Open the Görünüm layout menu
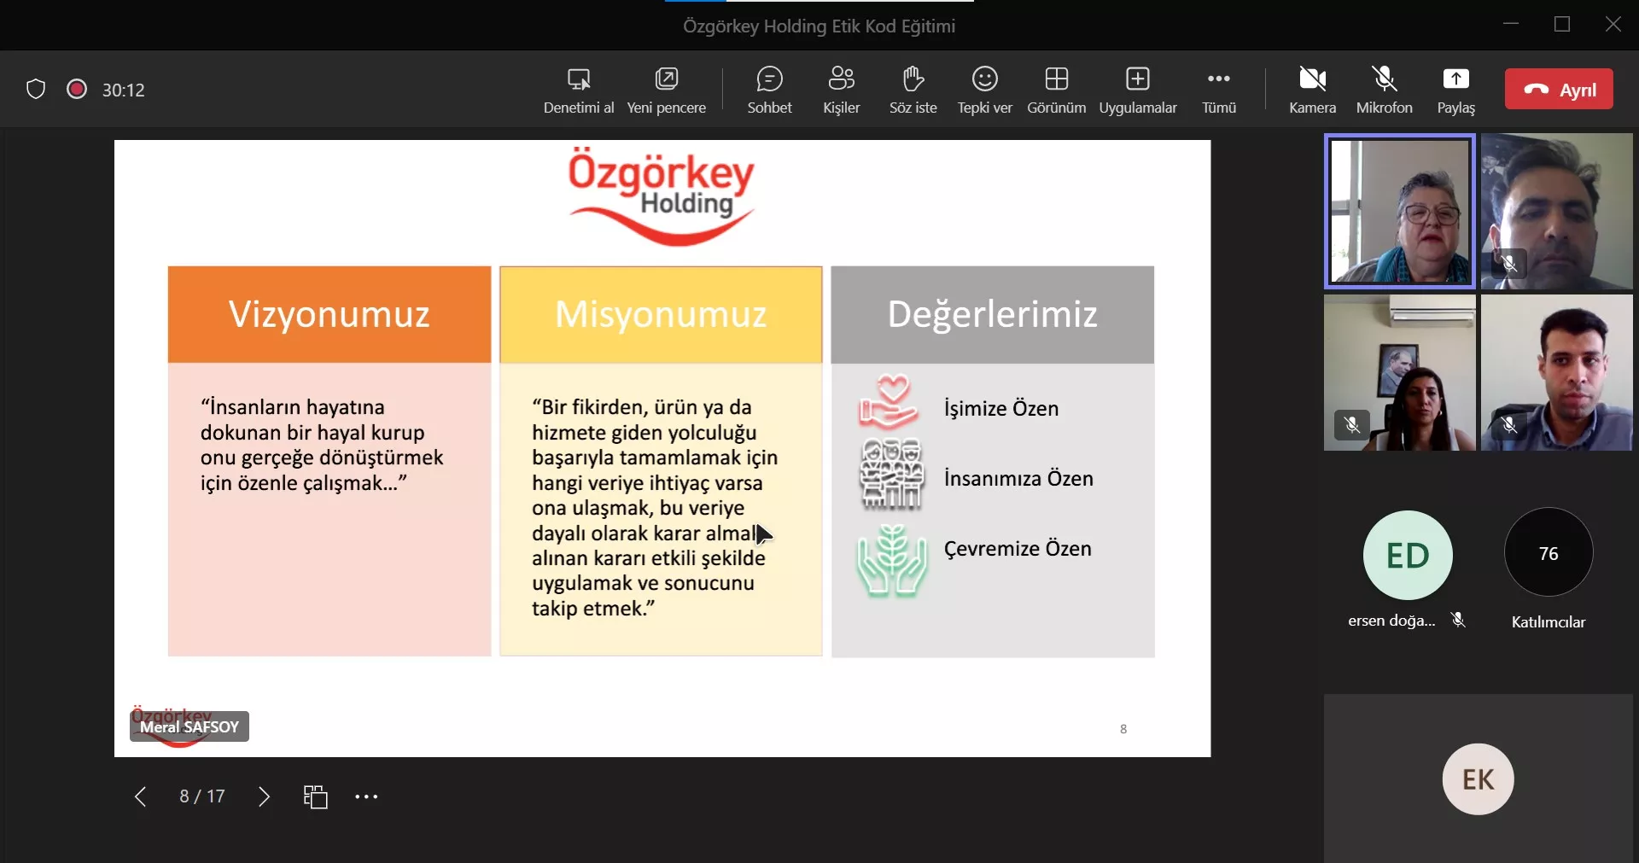Screen dimensions: 1639x863 point(1056,90)
